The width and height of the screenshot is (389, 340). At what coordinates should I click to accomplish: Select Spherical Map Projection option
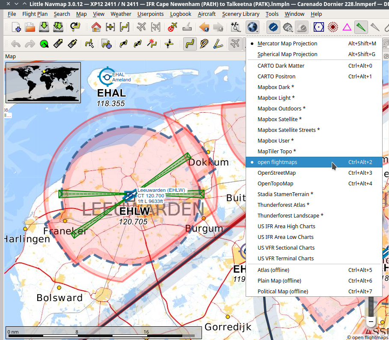(314, 54)
